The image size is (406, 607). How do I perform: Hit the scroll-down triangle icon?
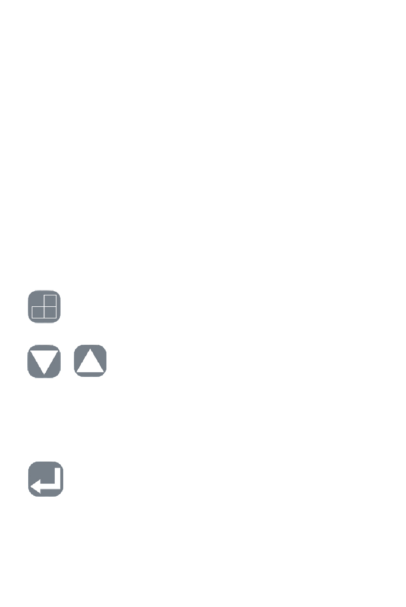pyautogui.click(x=44, y=361)
